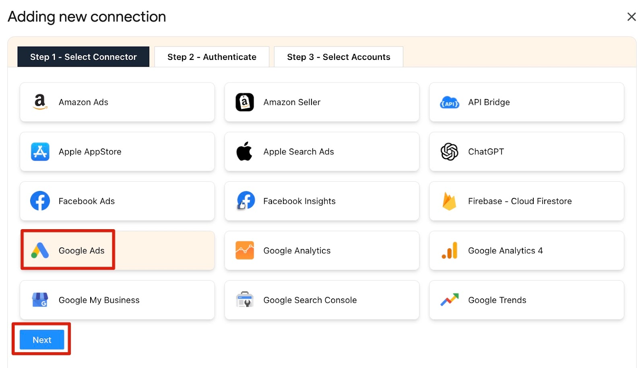Click the Amazon Ads logo icon

tap(40, 102)
